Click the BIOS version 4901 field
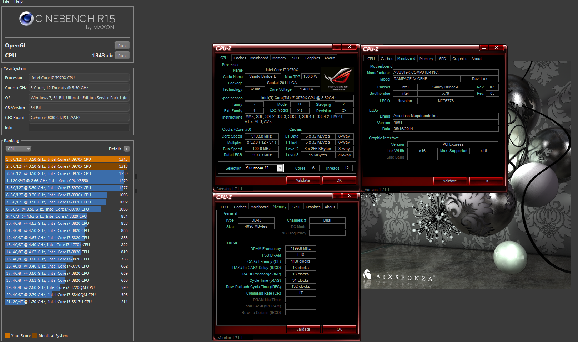 tap(446, 123)
